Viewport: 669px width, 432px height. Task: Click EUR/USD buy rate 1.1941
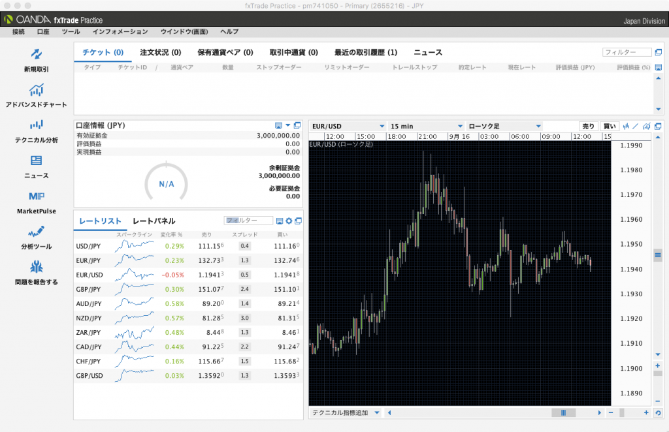287,275
